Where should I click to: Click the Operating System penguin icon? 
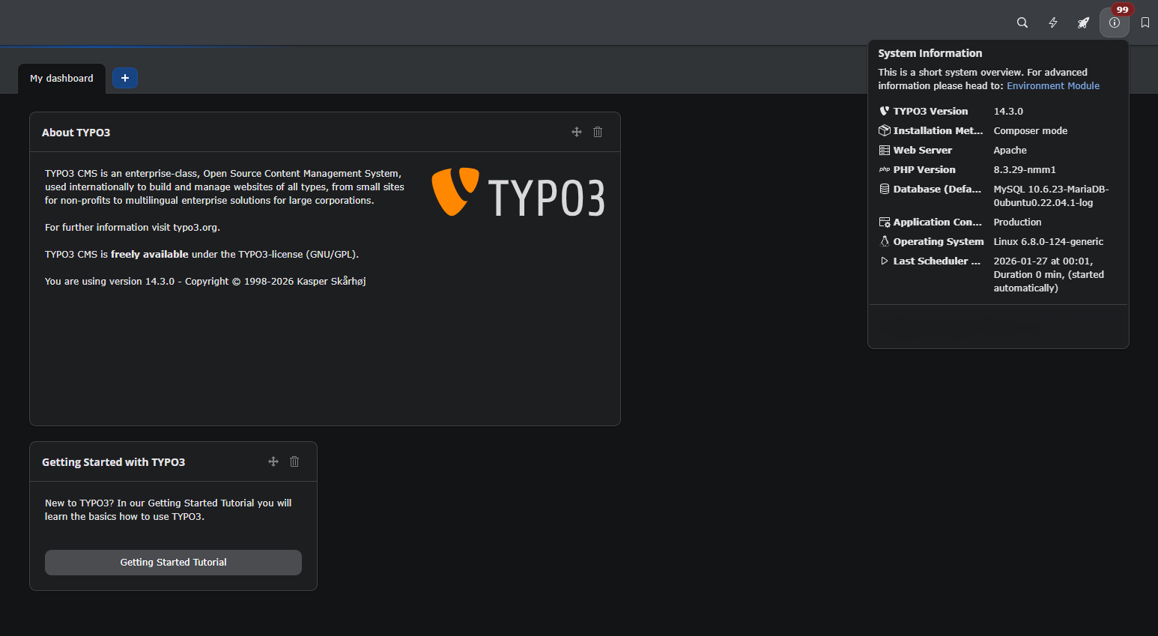click(x=885, y=241)
